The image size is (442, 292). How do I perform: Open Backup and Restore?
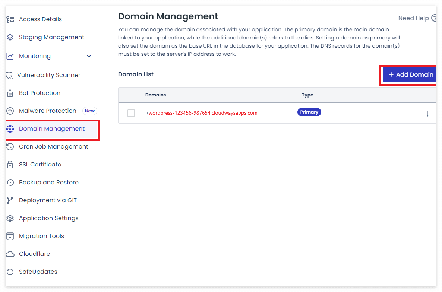click(49, 182)
